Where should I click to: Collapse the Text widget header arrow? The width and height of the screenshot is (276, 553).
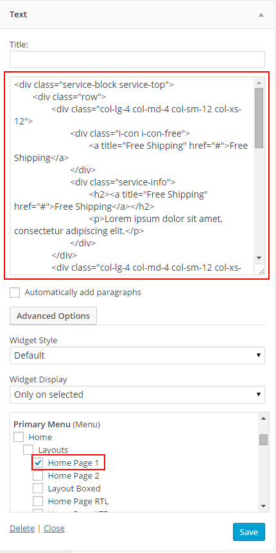(261, 15)
